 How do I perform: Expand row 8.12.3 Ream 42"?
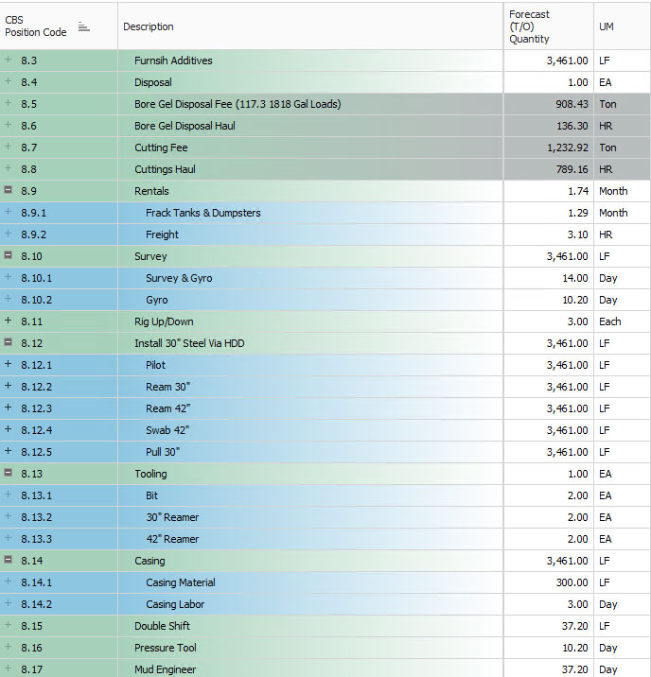[x=8, y=408]
